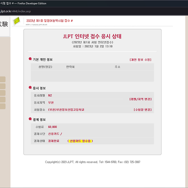This screenshot has height=188, width=188.
Task: Select the 결제완료 payment status text
Action: pyautogui.click(x=54, y=141)
